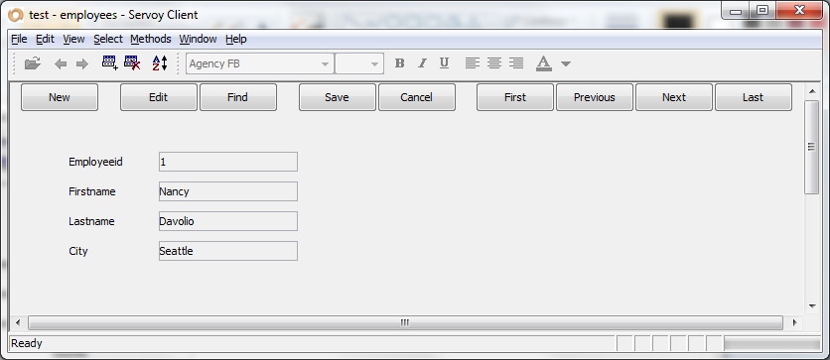
Task: Align text right
Action: 516,63
